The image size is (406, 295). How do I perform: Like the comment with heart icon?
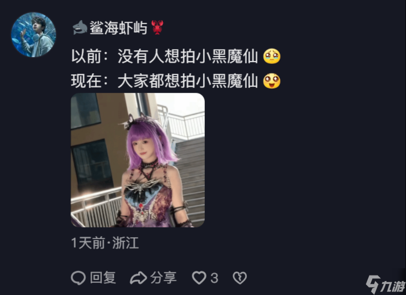pyautogui.click(x=199, y=278)
